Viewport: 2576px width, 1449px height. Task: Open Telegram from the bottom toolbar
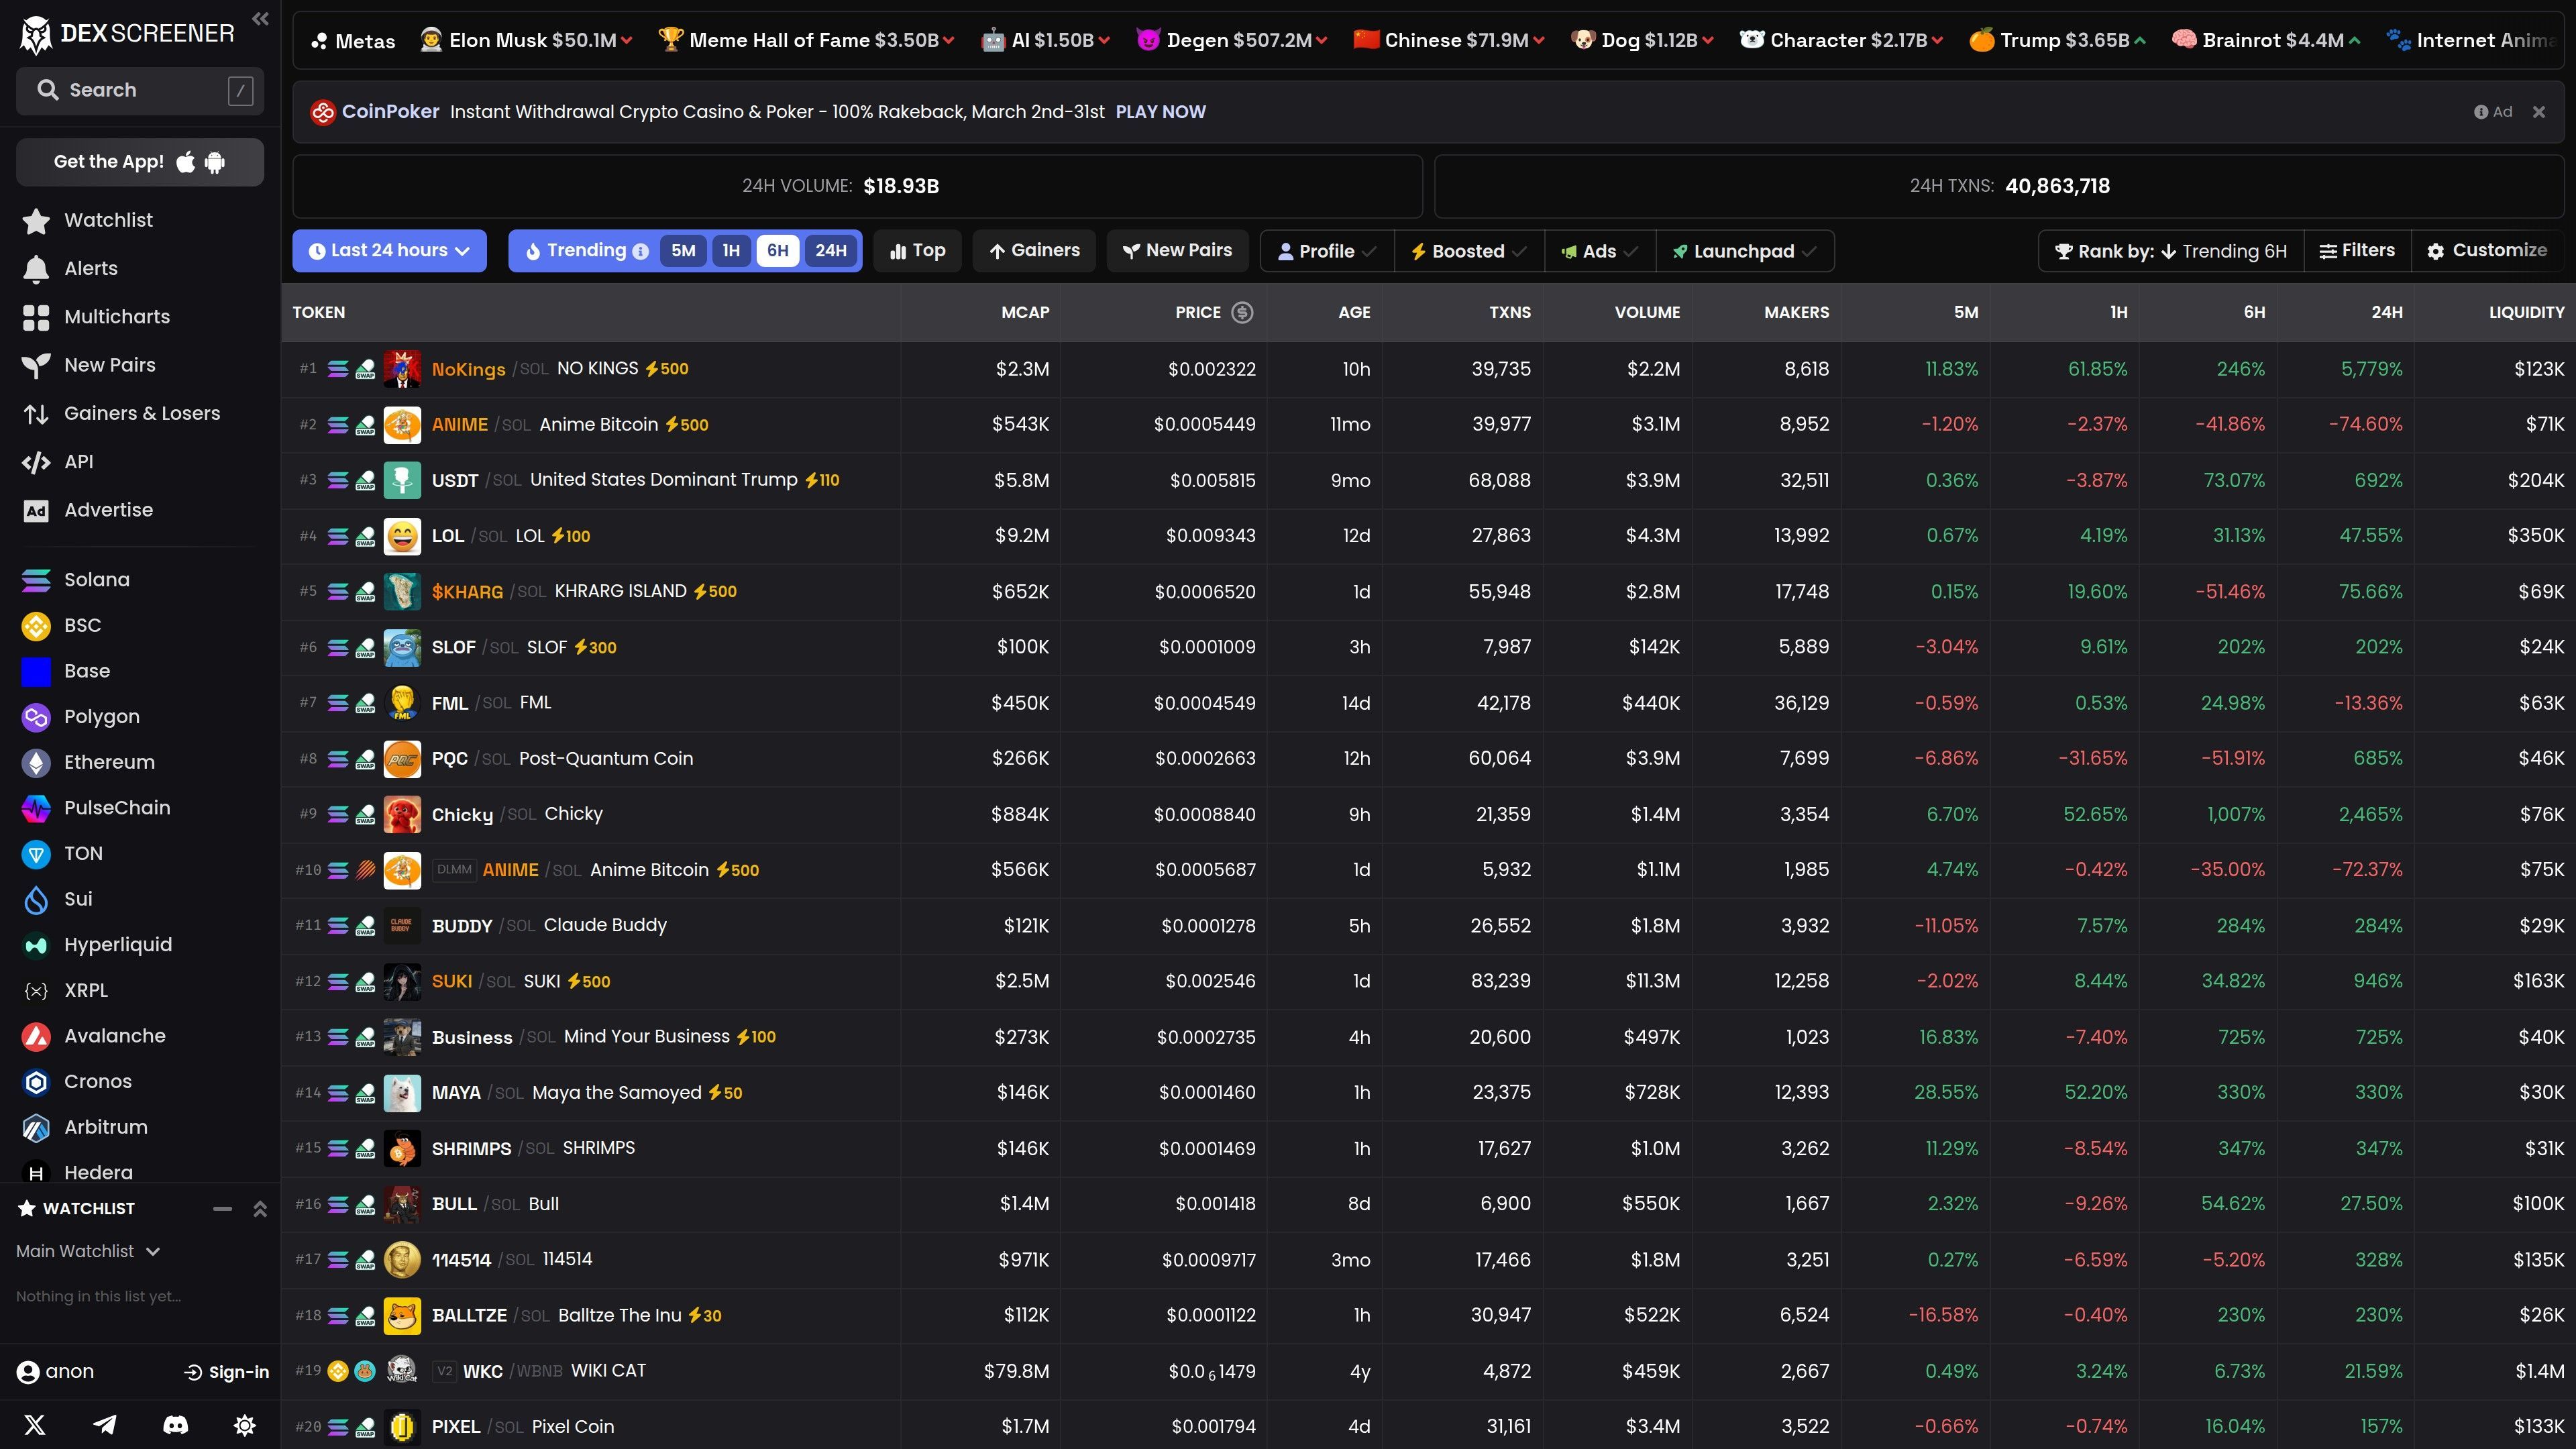click(x=105, y=1424)
